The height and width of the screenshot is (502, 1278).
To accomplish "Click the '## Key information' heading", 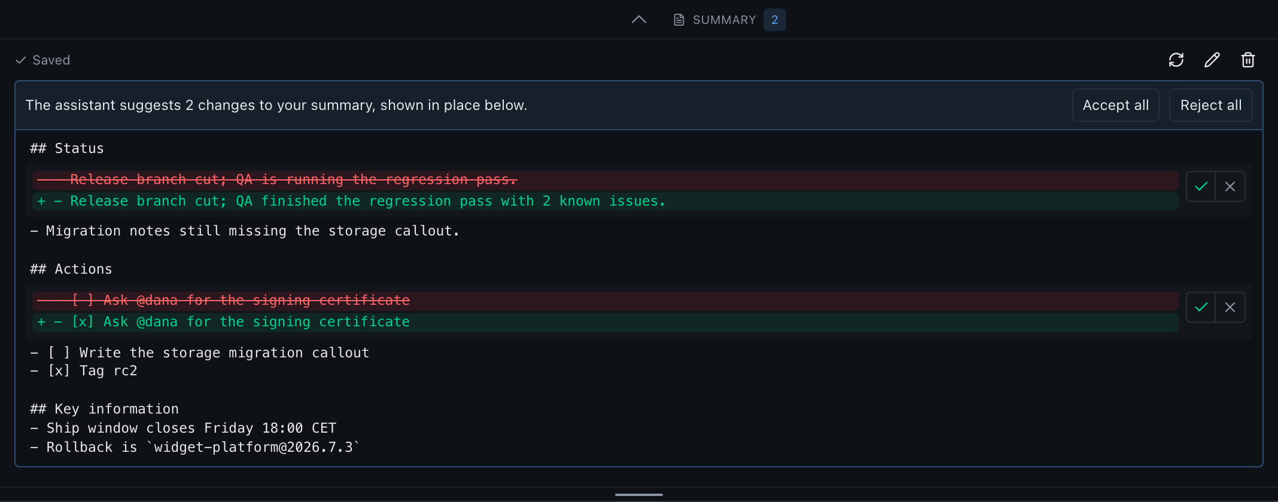I will point(105,409).
